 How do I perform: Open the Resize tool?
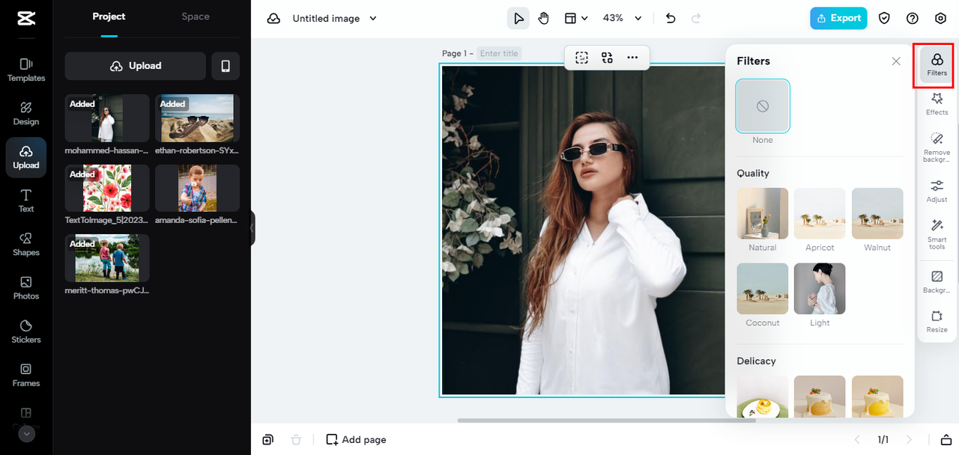[x=937, y=322]
